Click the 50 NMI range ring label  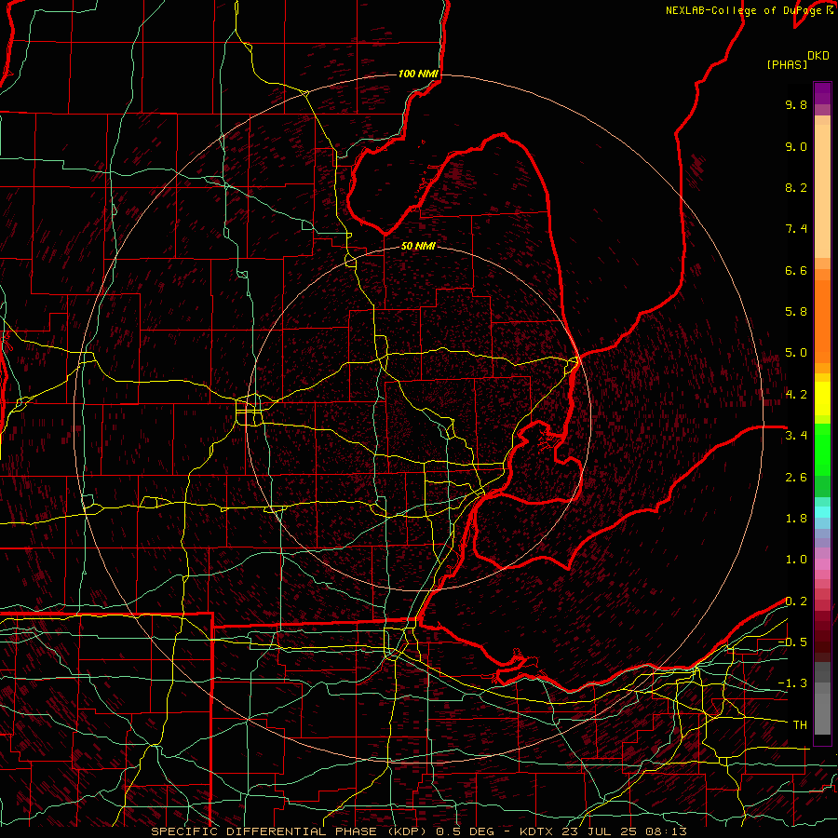(x=418, y=246)
